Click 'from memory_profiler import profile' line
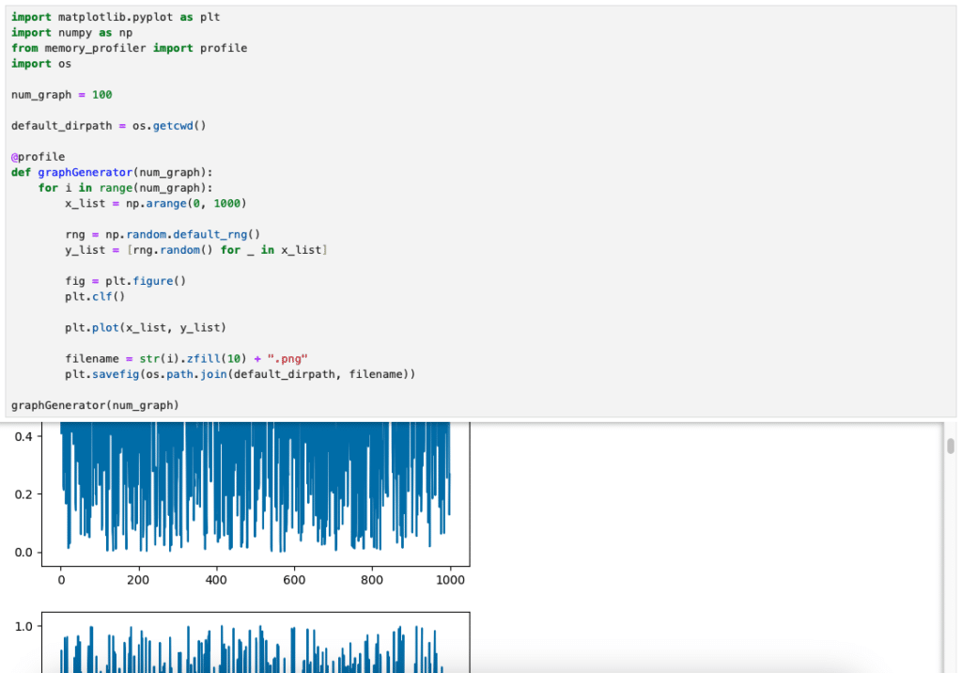The height and width of the screenshot is (673, 962). [x=129, y=48]
